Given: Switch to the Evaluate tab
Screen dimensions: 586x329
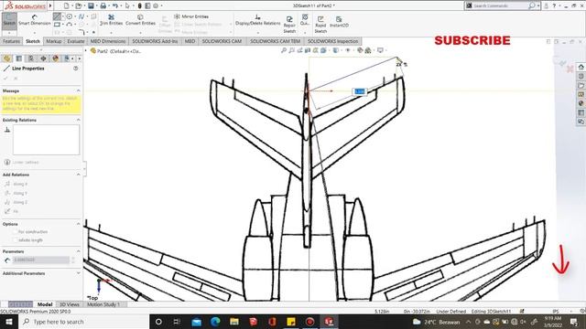Looking at the screenshot, I should tap(75, 41).
